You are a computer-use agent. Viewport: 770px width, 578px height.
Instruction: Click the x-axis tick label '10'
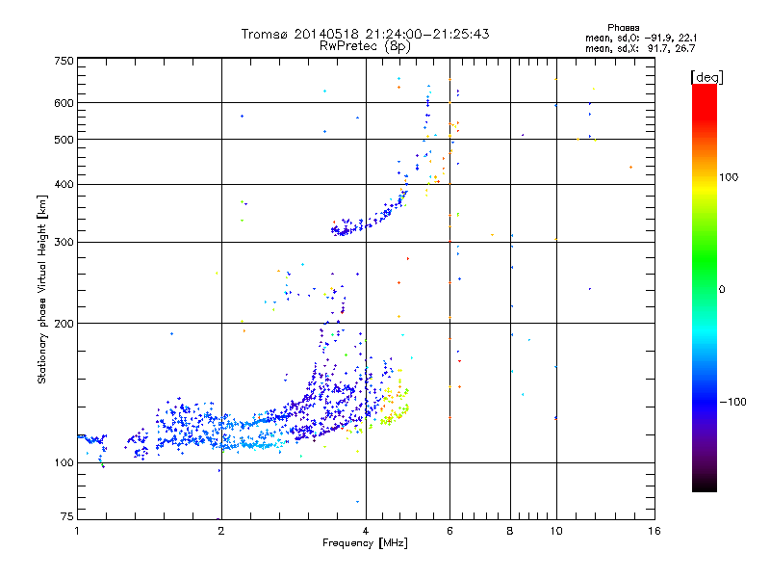click(556, 531)
